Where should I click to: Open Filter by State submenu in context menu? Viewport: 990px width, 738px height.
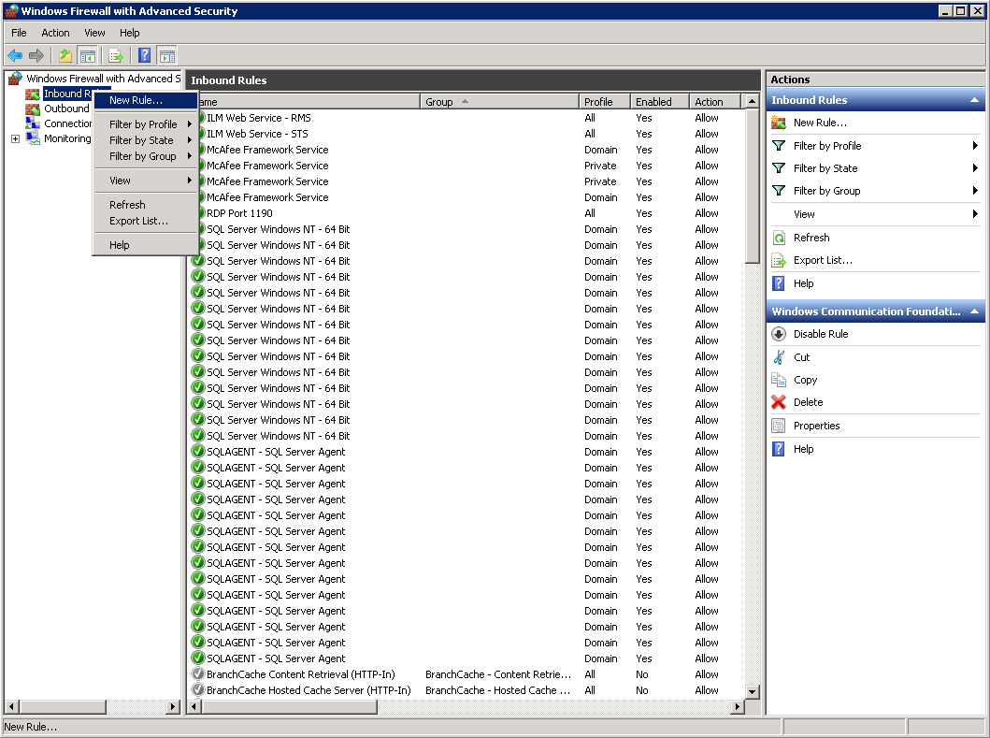tap(146, 140)
